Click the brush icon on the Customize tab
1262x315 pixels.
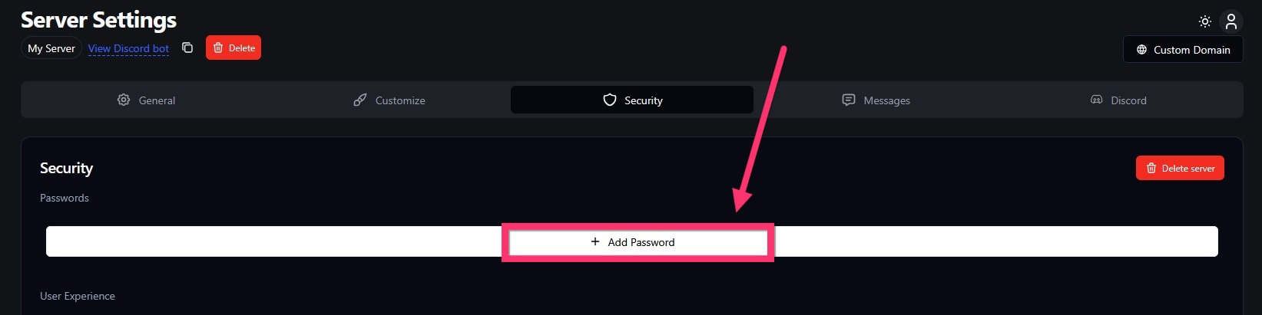359,100
